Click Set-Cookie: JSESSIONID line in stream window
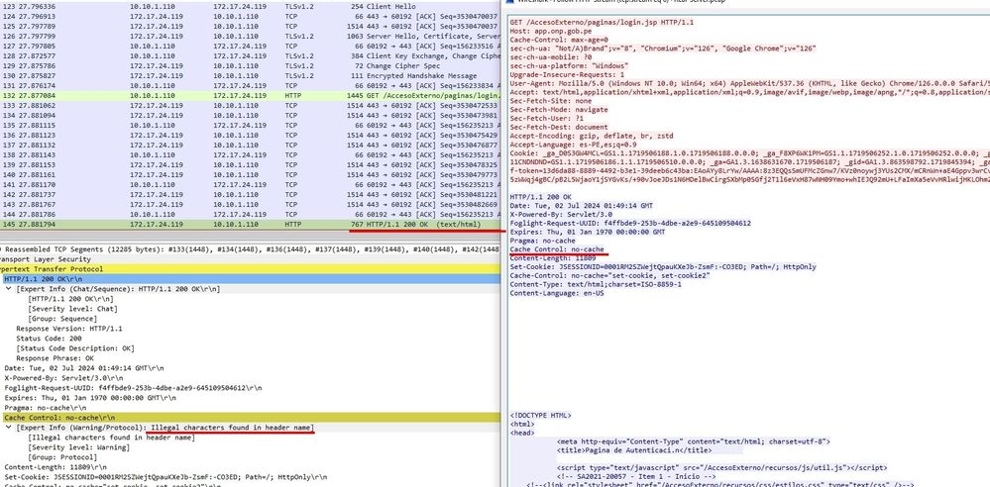990x487 pixels. pyautogui.click(x=663, y=267)
